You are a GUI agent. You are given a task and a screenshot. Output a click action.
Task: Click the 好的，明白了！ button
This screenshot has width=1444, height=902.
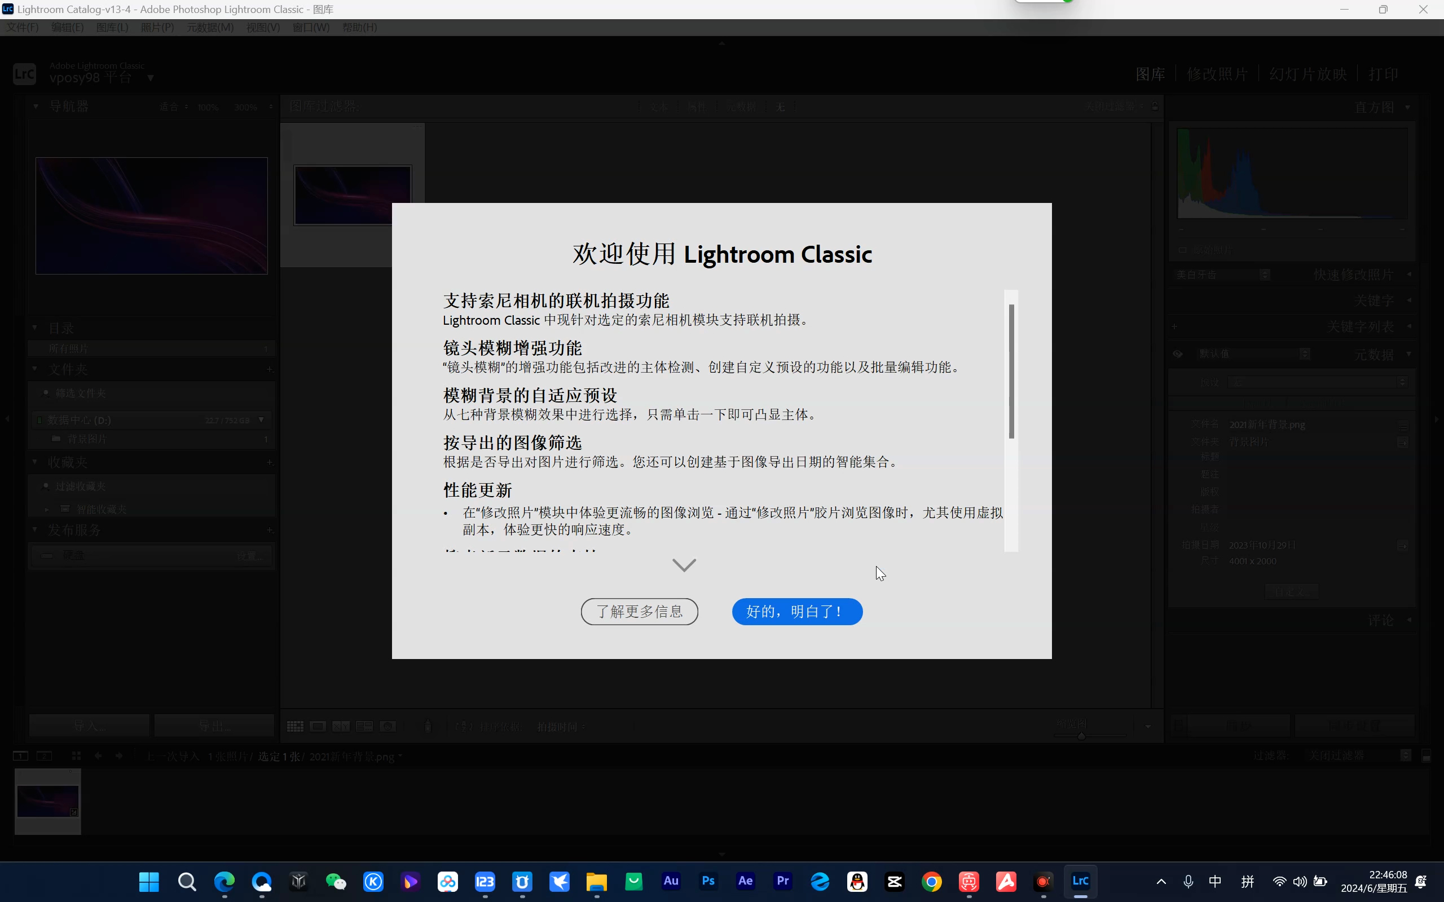tap(796, 612)
